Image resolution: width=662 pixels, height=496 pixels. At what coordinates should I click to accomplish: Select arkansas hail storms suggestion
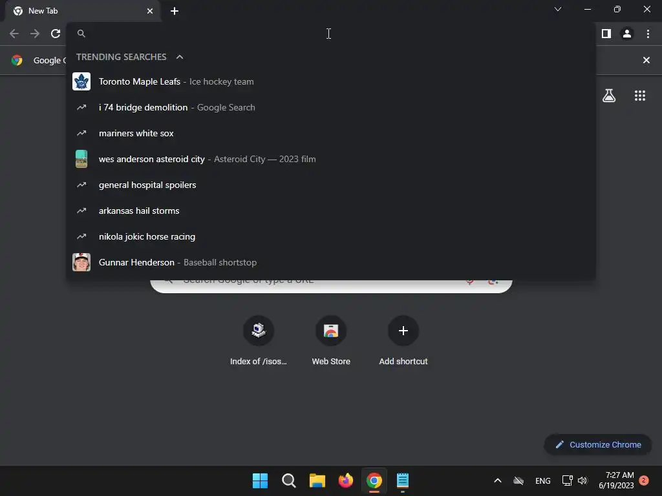pyautogui.click(x=331, y=211)
